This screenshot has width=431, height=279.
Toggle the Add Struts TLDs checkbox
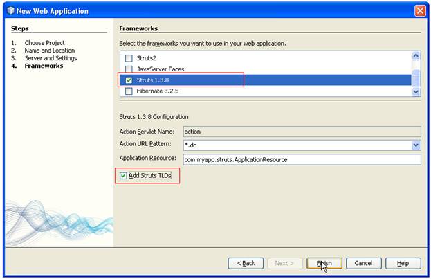tap(123, 176)
